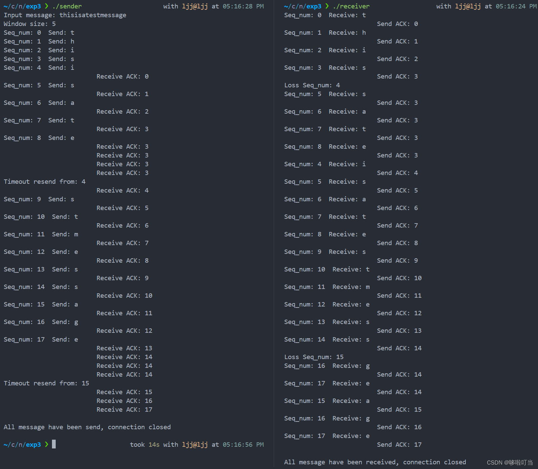Click 'Loss Seq_num: 15' in receiver
The image size is (538, 469).
point(314,357)
